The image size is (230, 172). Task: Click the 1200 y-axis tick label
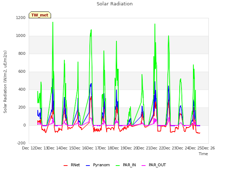click(21, 18)
